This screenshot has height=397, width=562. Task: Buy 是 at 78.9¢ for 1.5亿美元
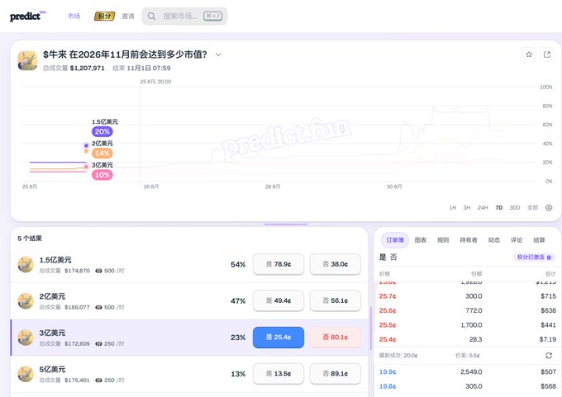[279, 264]
